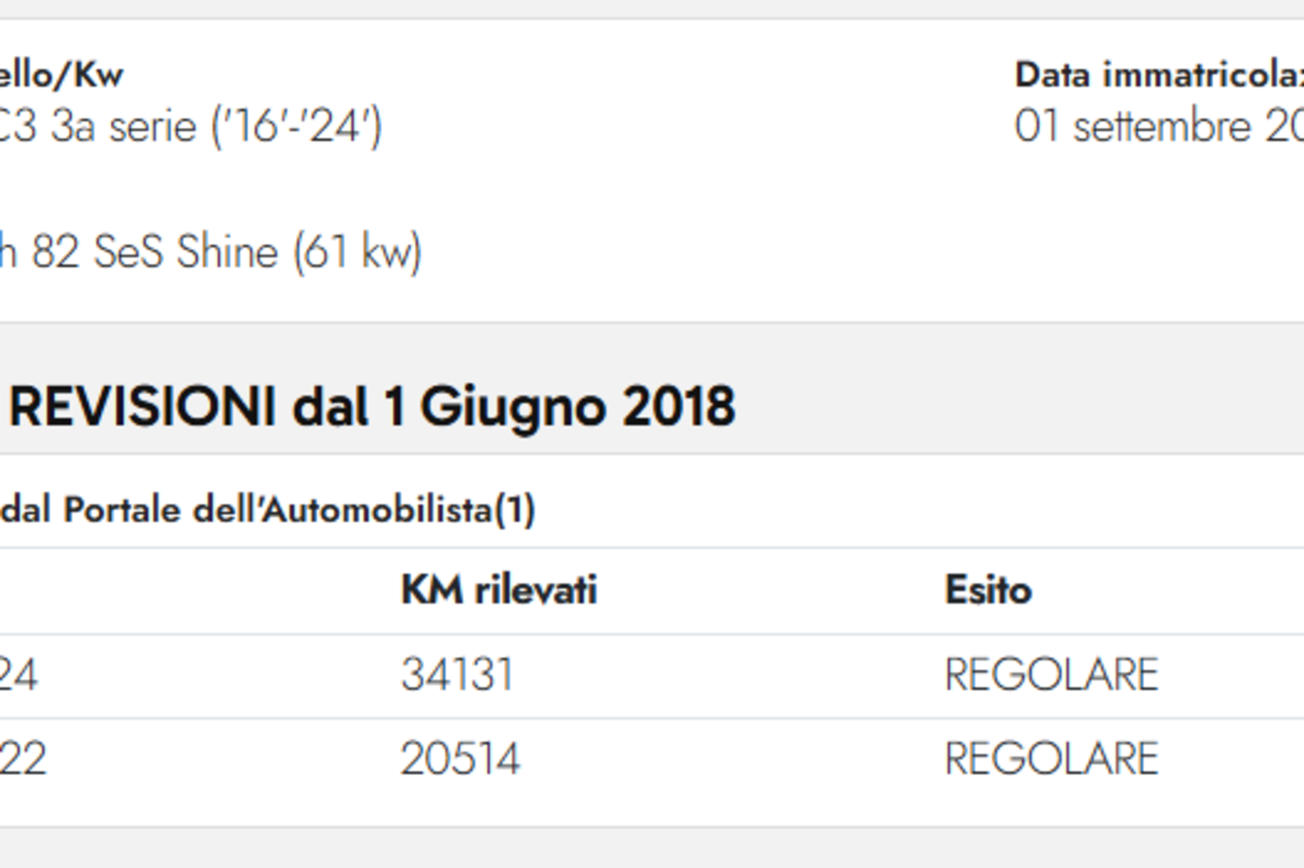Click REGOLARE in the 34131 row

pos(1051,675)
